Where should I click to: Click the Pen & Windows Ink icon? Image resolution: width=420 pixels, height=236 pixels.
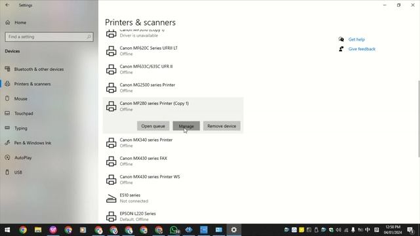pyautogui.click(x=7, y=143)
